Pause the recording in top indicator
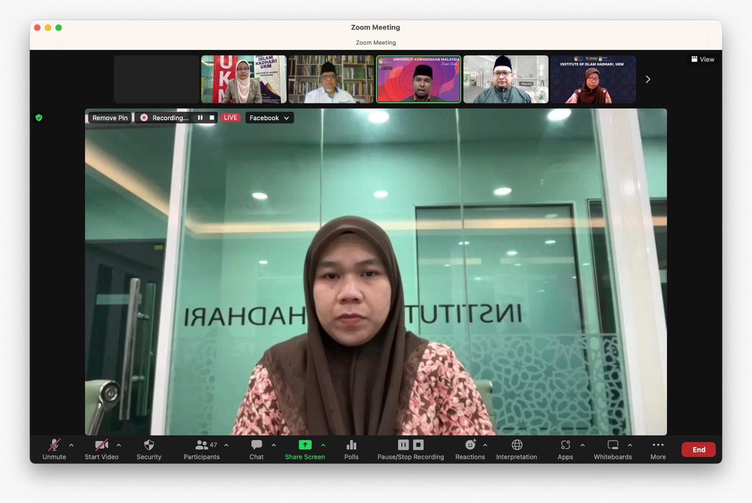This screenshot has width=752, height=503. (200, 118)
